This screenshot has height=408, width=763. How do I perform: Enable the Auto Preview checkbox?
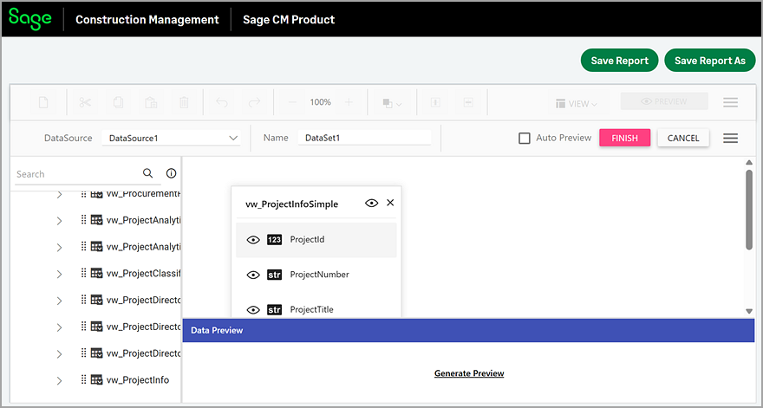pyautogui.click(x=524, y=138)
